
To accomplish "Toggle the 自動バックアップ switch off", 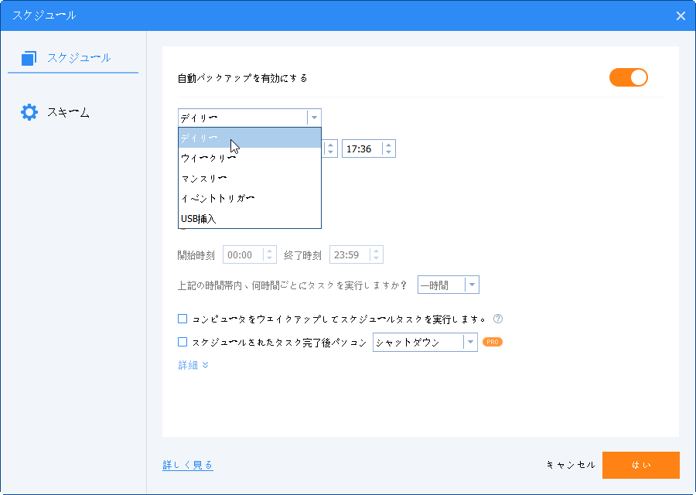I will [x=628, y=77].
